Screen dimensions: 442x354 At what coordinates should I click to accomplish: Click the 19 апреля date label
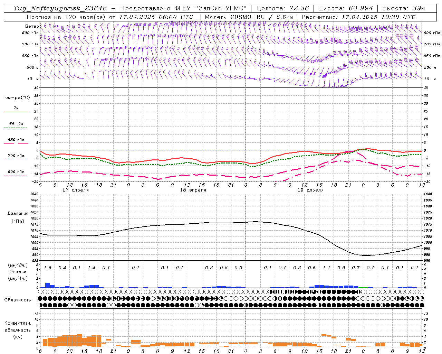tap(310, 190)
